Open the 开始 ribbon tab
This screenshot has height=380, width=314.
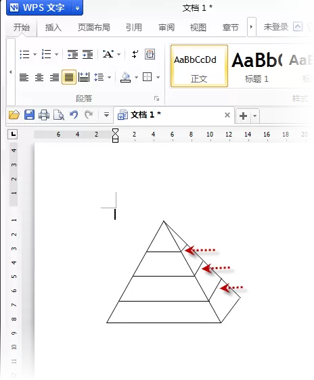click(22, 27)
